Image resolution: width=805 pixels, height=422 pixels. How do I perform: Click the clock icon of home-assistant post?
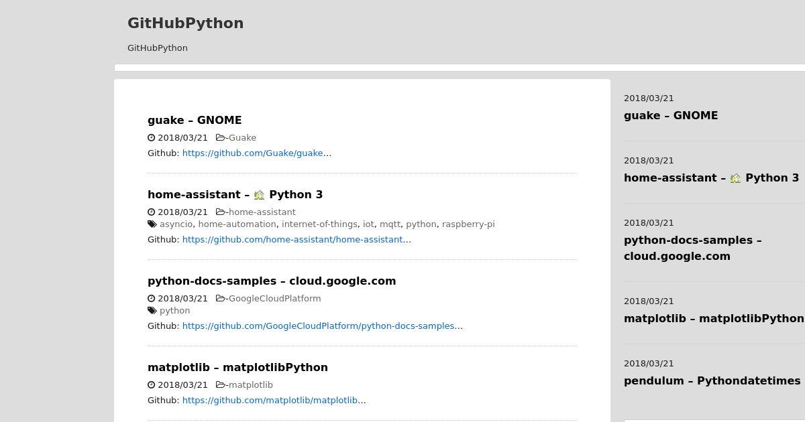[152, 212]
